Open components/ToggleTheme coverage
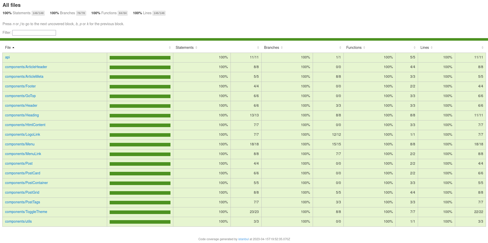 26,212
